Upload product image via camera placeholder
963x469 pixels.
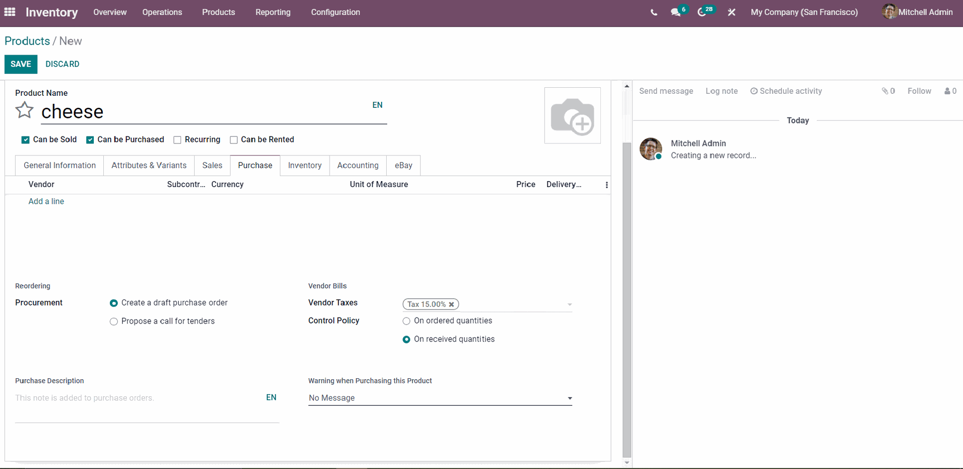[572, 115]
